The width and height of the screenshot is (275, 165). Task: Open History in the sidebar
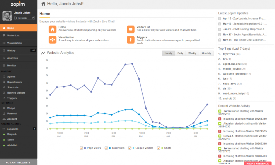click(11, 50)
